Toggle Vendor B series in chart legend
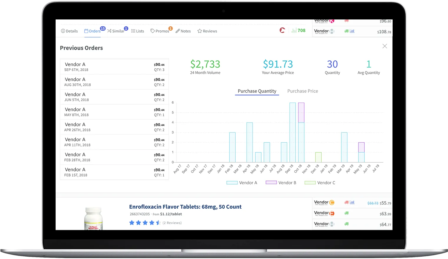Screen dimensions: 448x259 (x=281, y=183)
